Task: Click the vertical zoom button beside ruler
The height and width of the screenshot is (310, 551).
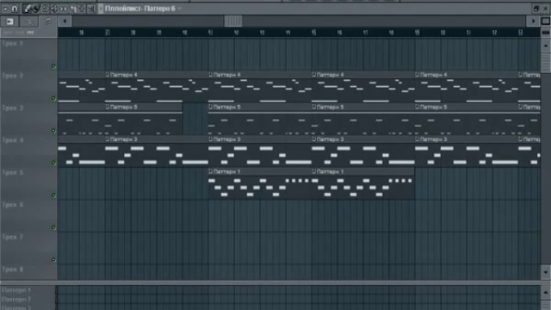Action: click(546, 33)
